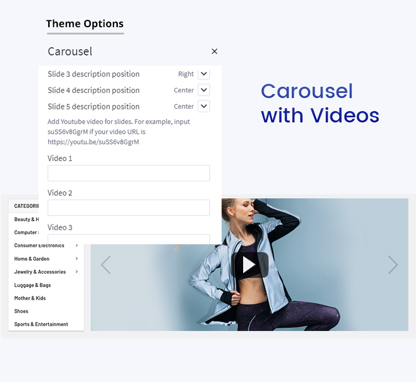Close the Carousel options panel
Image resolution: width=416 pixels, height=382 pixels.
click(x=214, y=51)
